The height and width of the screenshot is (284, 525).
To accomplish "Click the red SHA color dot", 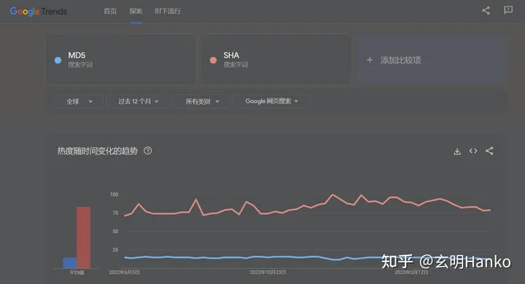I will pyautogui.click(x=213, y=60).
